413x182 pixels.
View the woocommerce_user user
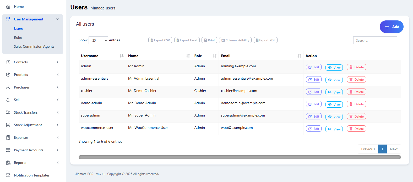click(x=334, y=129)
